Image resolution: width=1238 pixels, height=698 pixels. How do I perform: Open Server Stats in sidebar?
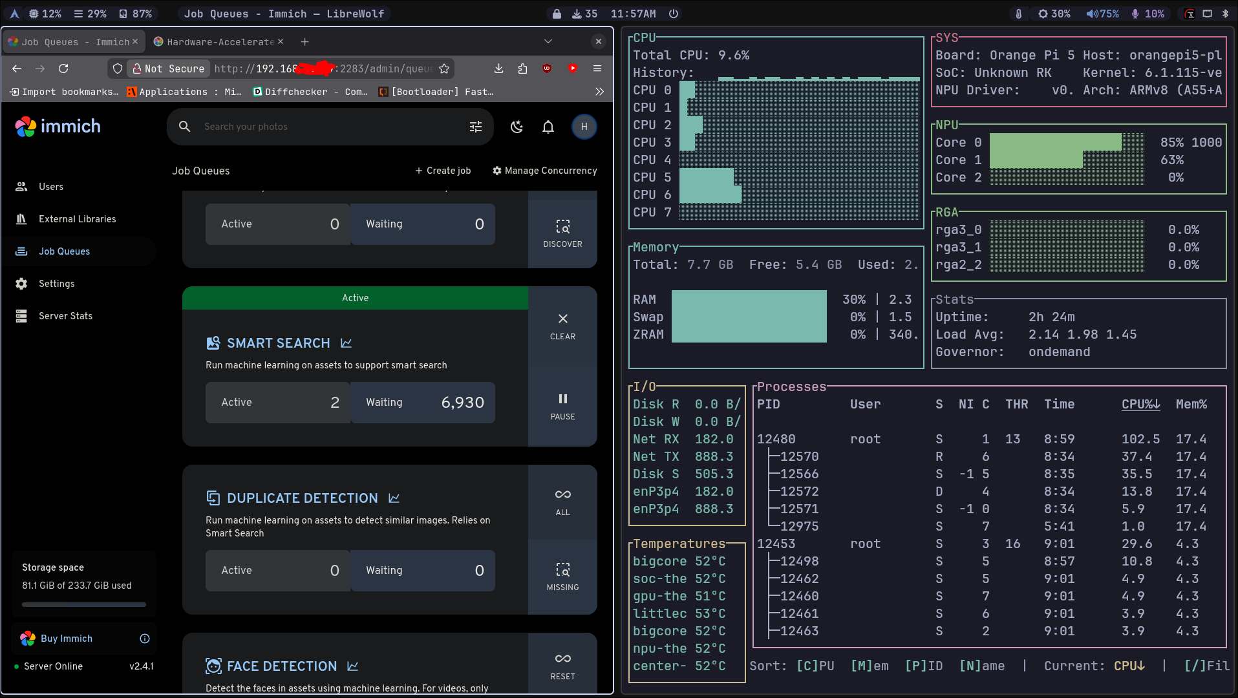[x=79, y=316]
